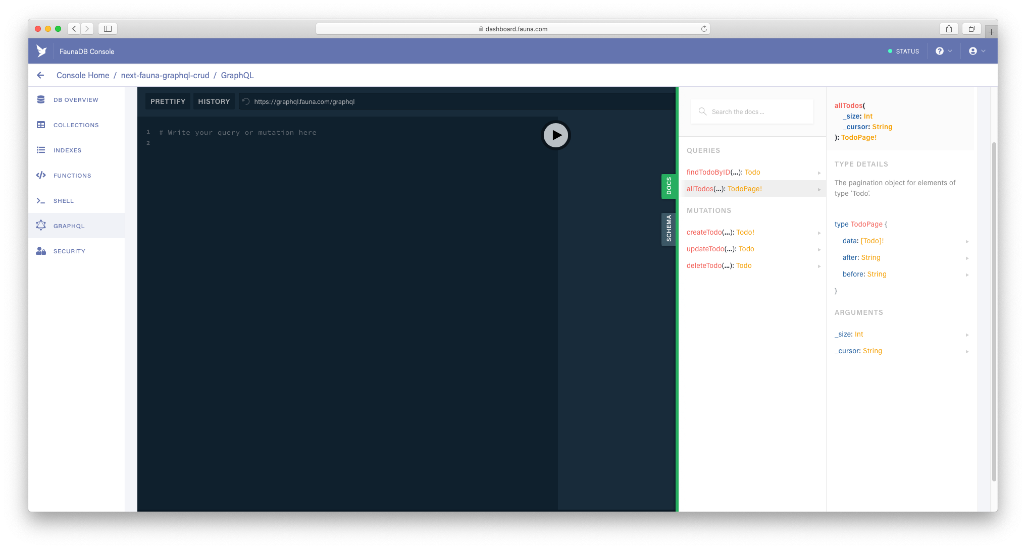
Task: Go to Console Home via breadcrumb link
Action: point(83,75)
